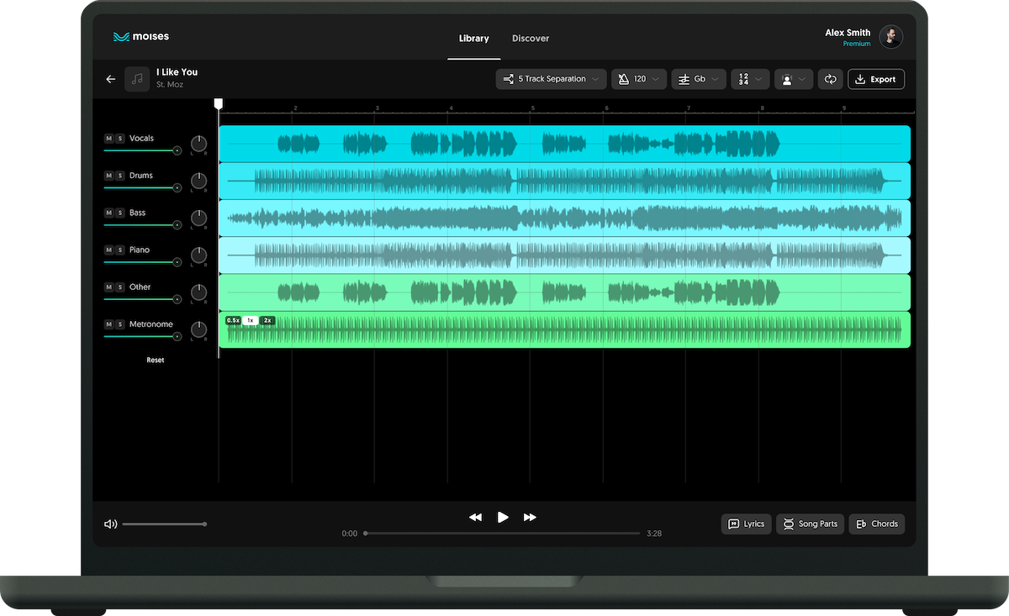Screen dimensions: 1009x616
Task: Click the vocal presence icon in toolbar
Action: (789, 78)
